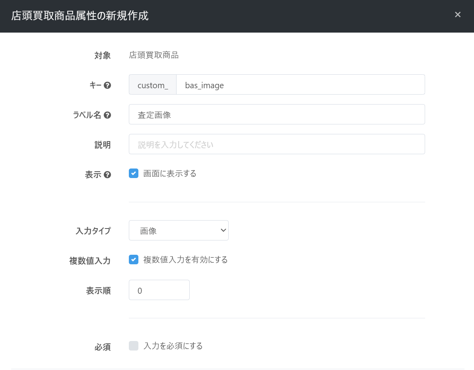This screenshot has height=370, width=474.
Task: Click the 説明 field label
Action: click(103, 145)
